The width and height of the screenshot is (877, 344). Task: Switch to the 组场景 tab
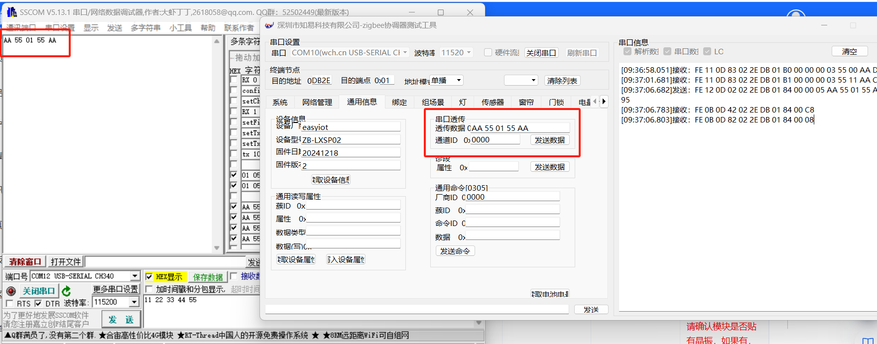coord(433,102)
